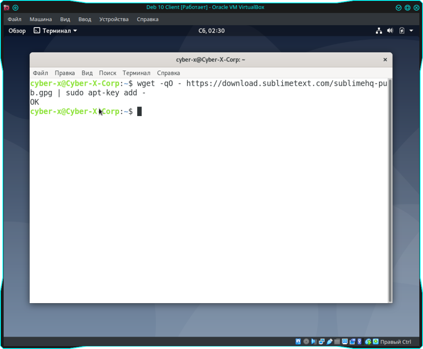Click the shared folders status icon
The image size is (423, 349).
click(337, 342)
